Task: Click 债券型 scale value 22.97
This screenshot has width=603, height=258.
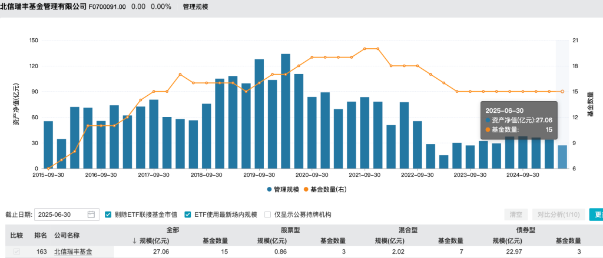Action: pyautogui.click(x=514, y=252)
